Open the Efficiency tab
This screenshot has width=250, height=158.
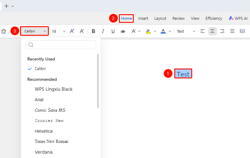[214, 19]
